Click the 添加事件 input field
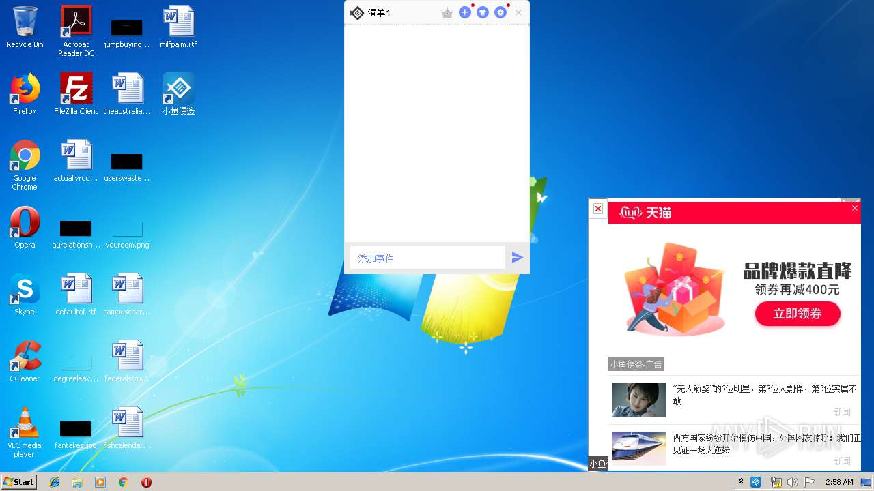Viewport: 874px width, 491px height. pos(427,258)
